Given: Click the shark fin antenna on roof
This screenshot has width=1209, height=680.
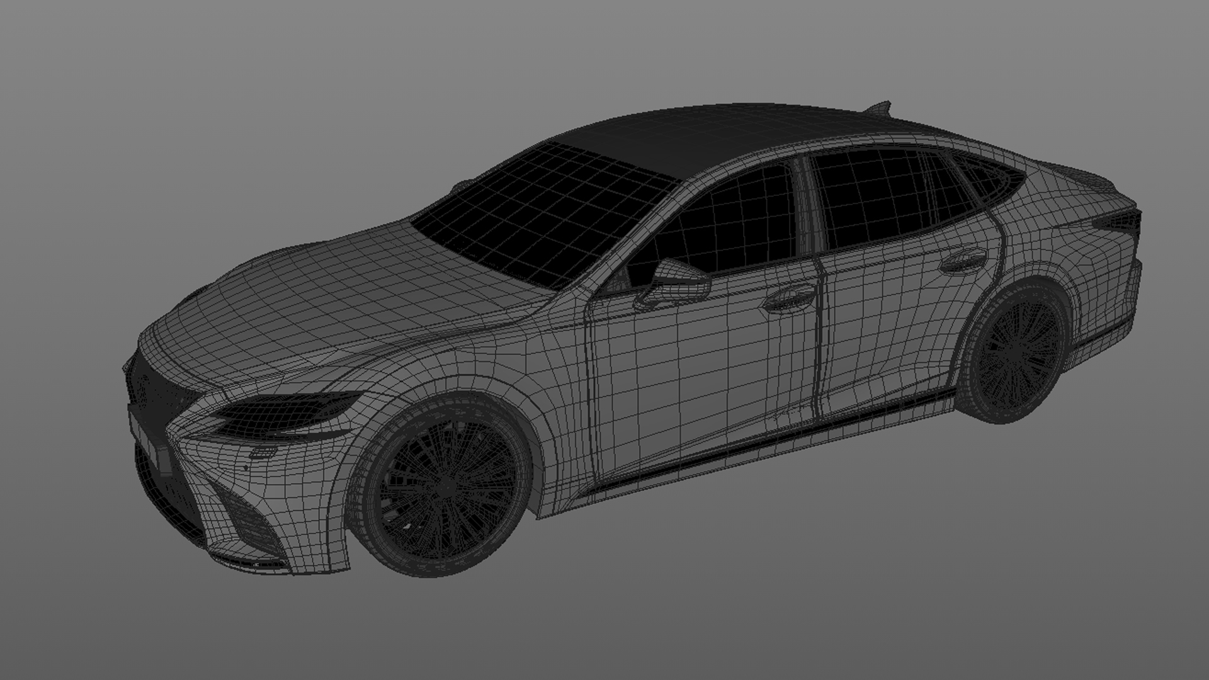Looking at the screenshot, I should coord(880,108).
